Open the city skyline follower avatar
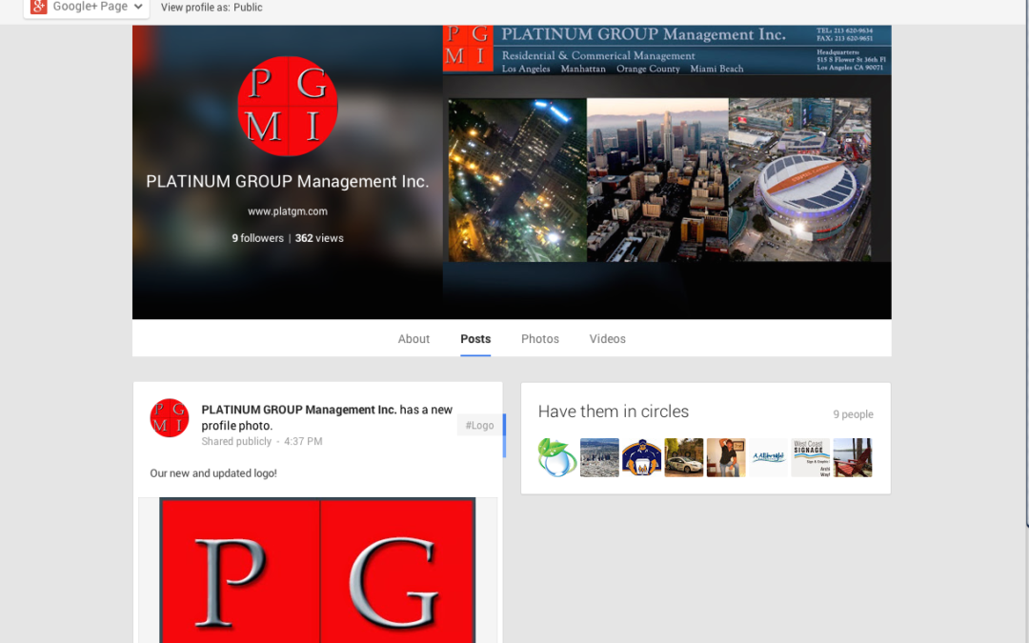This screenshot has height=643, width=1029. pos(600,457)
